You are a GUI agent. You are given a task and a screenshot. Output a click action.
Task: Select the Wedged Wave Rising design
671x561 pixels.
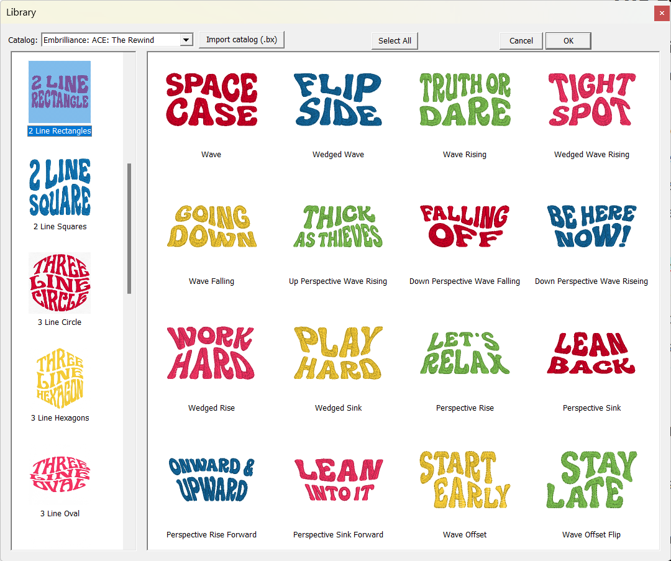[x=591, y=99]
